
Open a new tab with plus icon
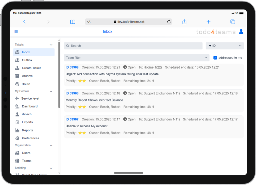click(208, 22)
